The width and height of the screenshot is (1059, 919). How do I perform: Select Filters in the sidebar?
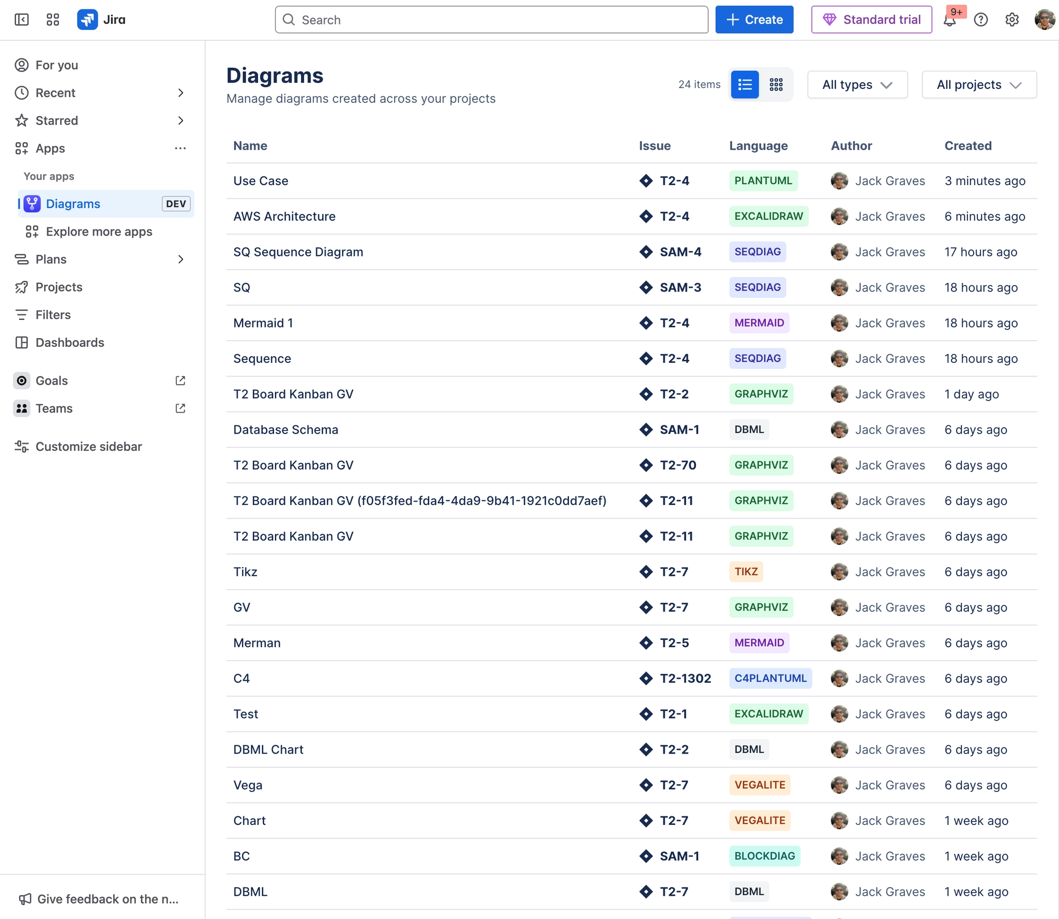click(53, 315)
